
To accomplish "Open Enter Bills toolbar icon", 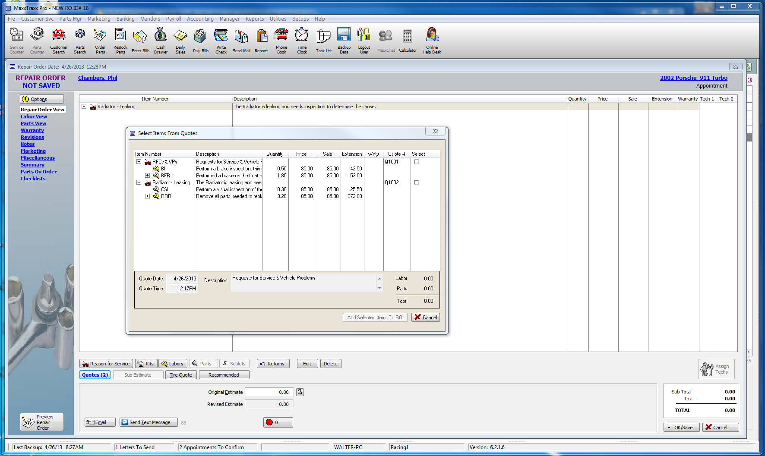I will (x=140, y=41).
